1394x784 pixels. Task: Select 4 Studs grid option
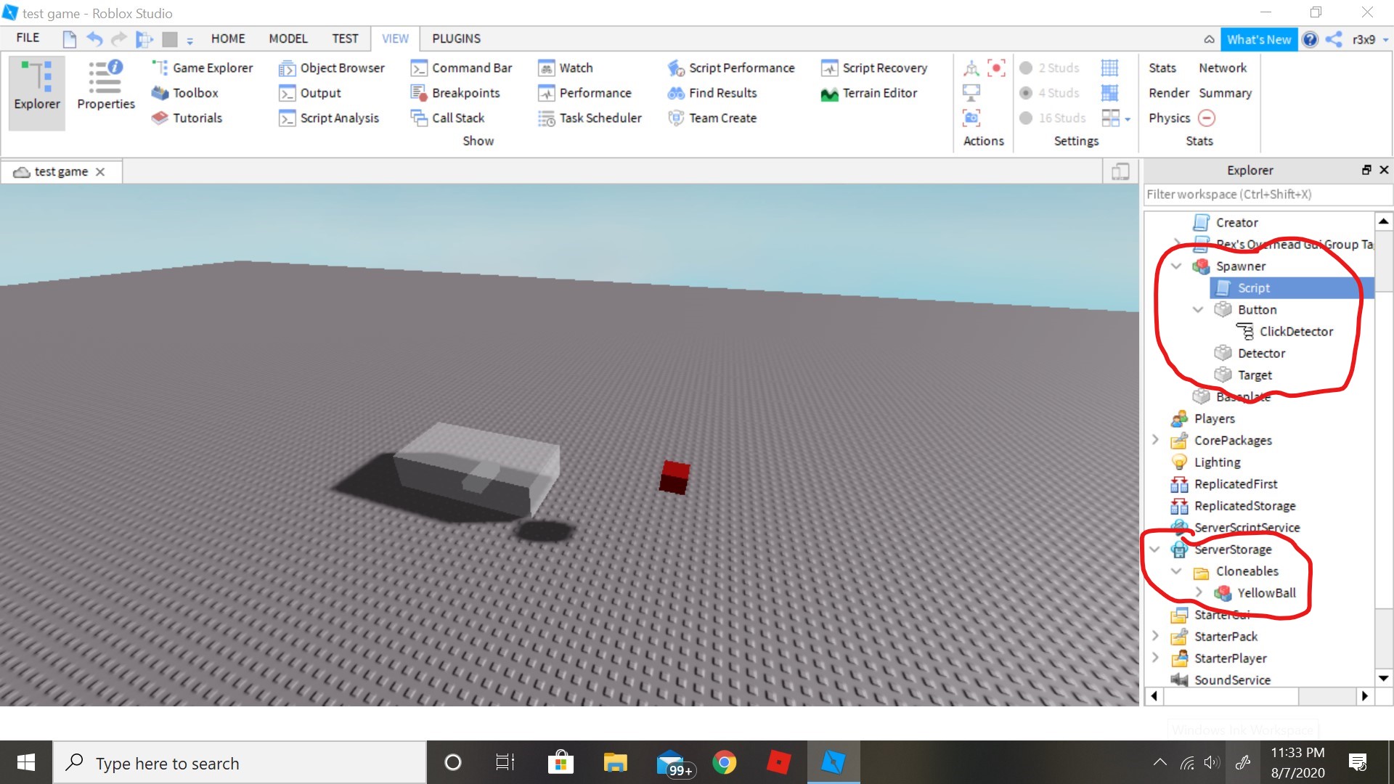click(1050, 93)
